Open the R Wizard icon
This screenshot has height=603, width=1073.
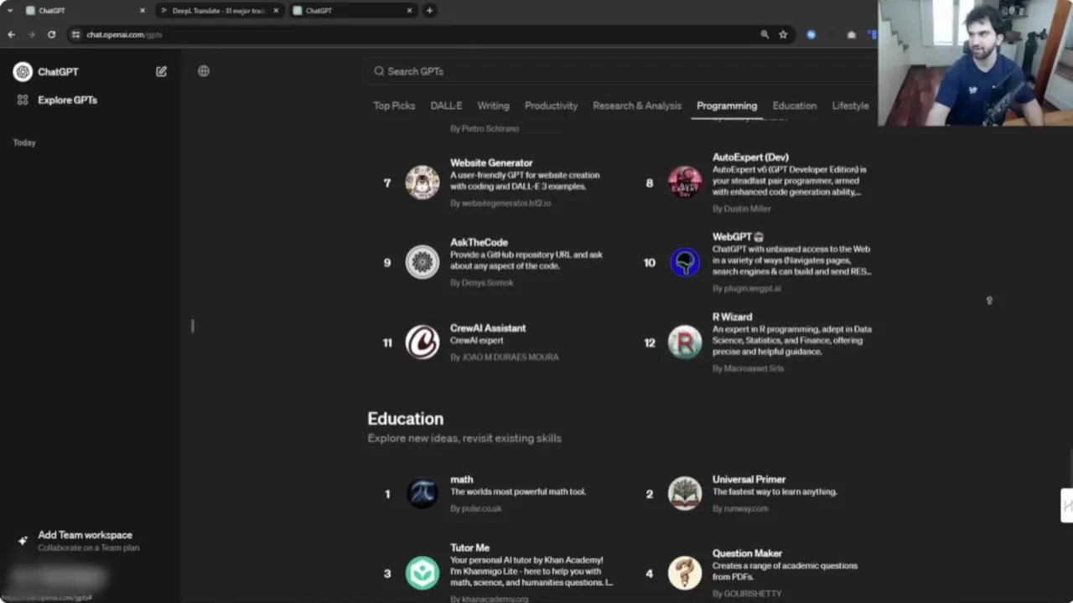[685, 343]
